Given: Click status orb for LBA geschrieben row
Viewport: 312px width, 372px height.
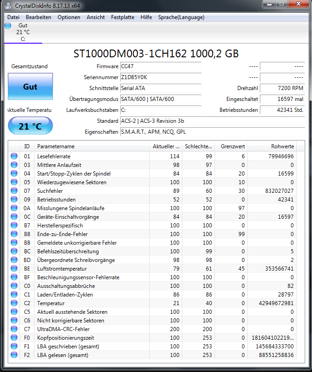Looking at the screenshot, I should 14,346.
